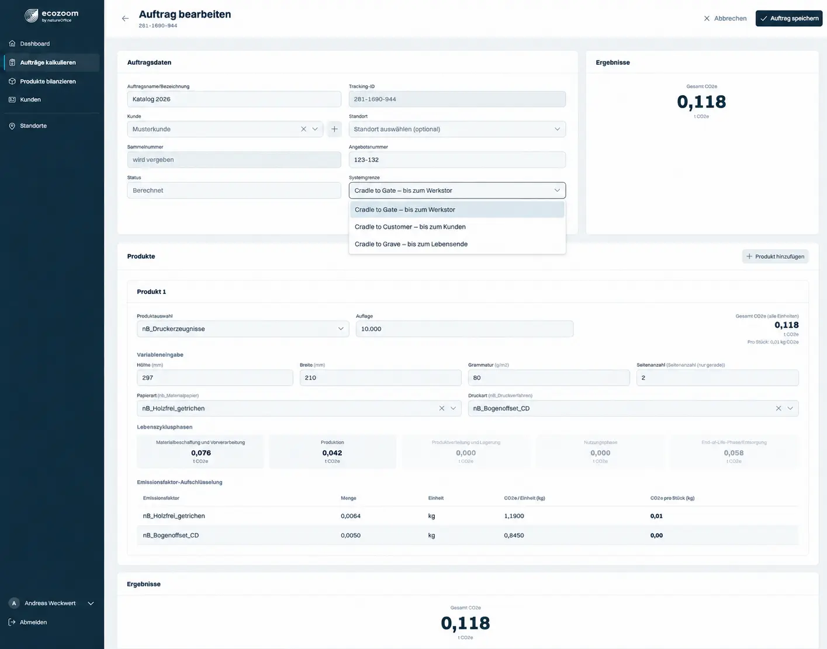This screenshot has width=827, height=649.
Task: Click the ecozoom logo
Action: 51,16
